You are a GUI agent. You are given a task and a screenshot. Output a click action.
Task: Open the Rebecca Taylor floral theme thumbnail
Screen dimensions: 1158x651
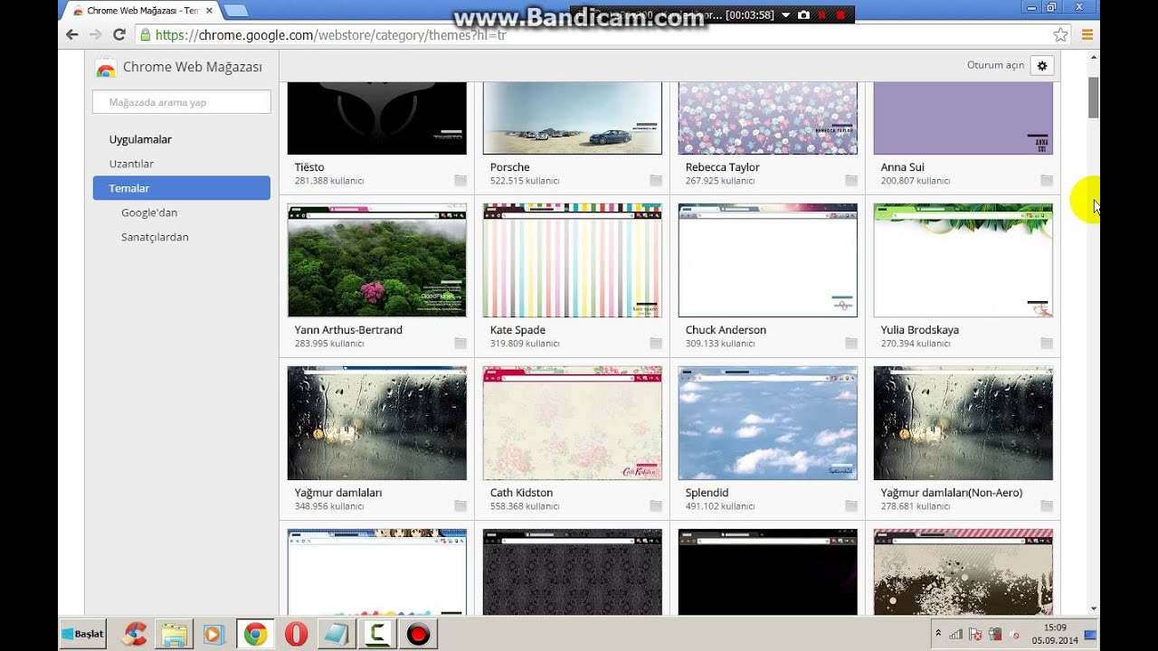(768, 118)
